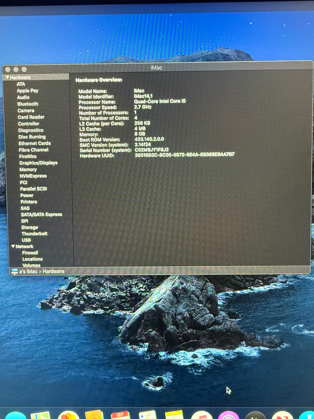Select Bluetooth in the sidebar
The image size is (314, 419).
tap(28, 104)
